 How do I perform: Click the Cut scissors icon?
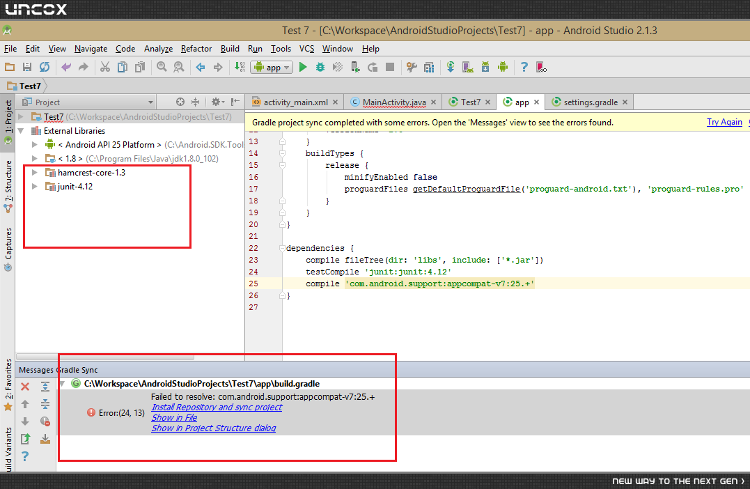[104, 67]
